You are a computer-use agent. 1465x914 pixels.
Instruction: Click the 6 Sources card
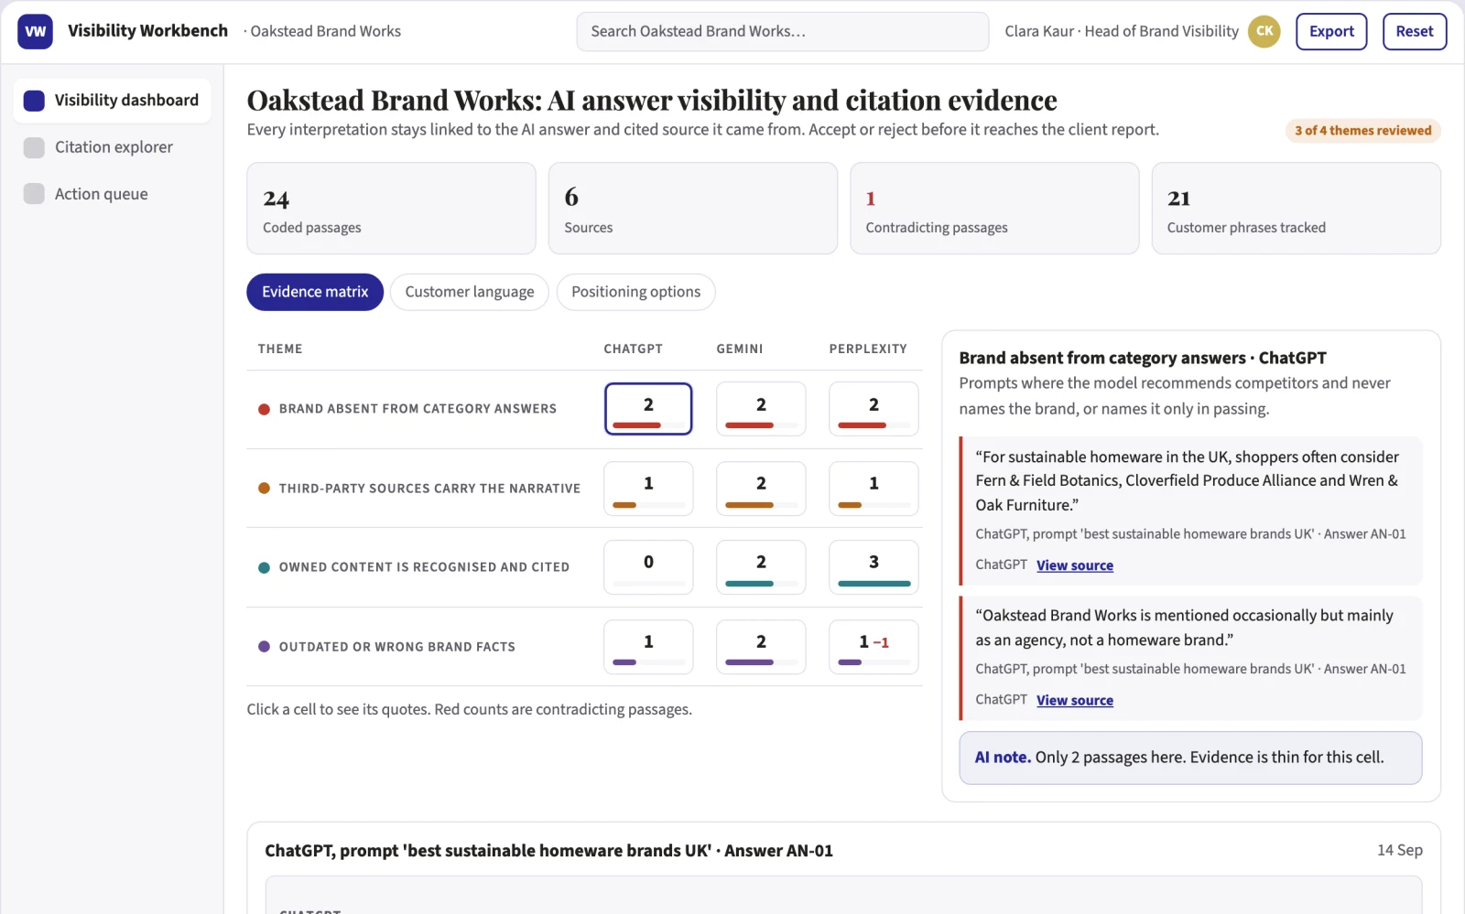click(x=693, y=209)
